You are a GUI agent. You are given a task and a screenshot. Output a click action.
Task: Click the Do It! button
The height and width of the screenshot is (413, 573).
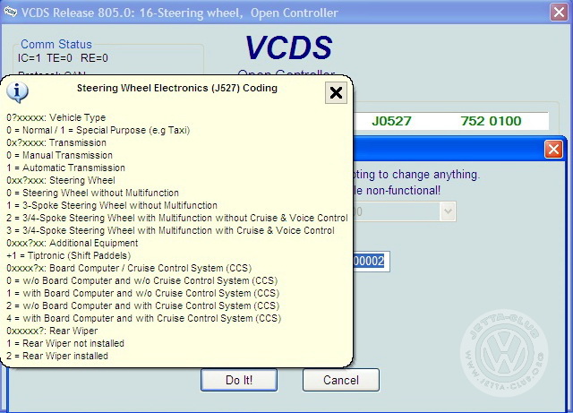(239, 380)
